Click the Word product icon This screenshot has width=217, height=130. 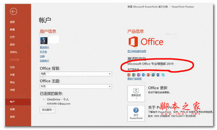point(158,75)
